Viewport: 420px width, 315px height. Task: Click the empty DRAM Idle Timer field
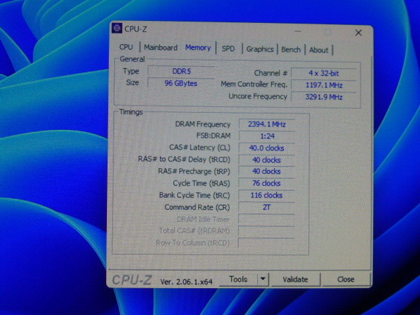[267, 219]
